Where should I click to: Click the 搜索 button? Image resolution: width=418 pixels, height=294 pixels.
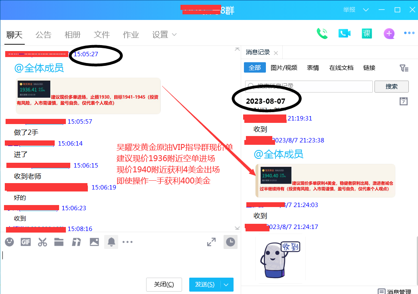(x=391, y=86)
